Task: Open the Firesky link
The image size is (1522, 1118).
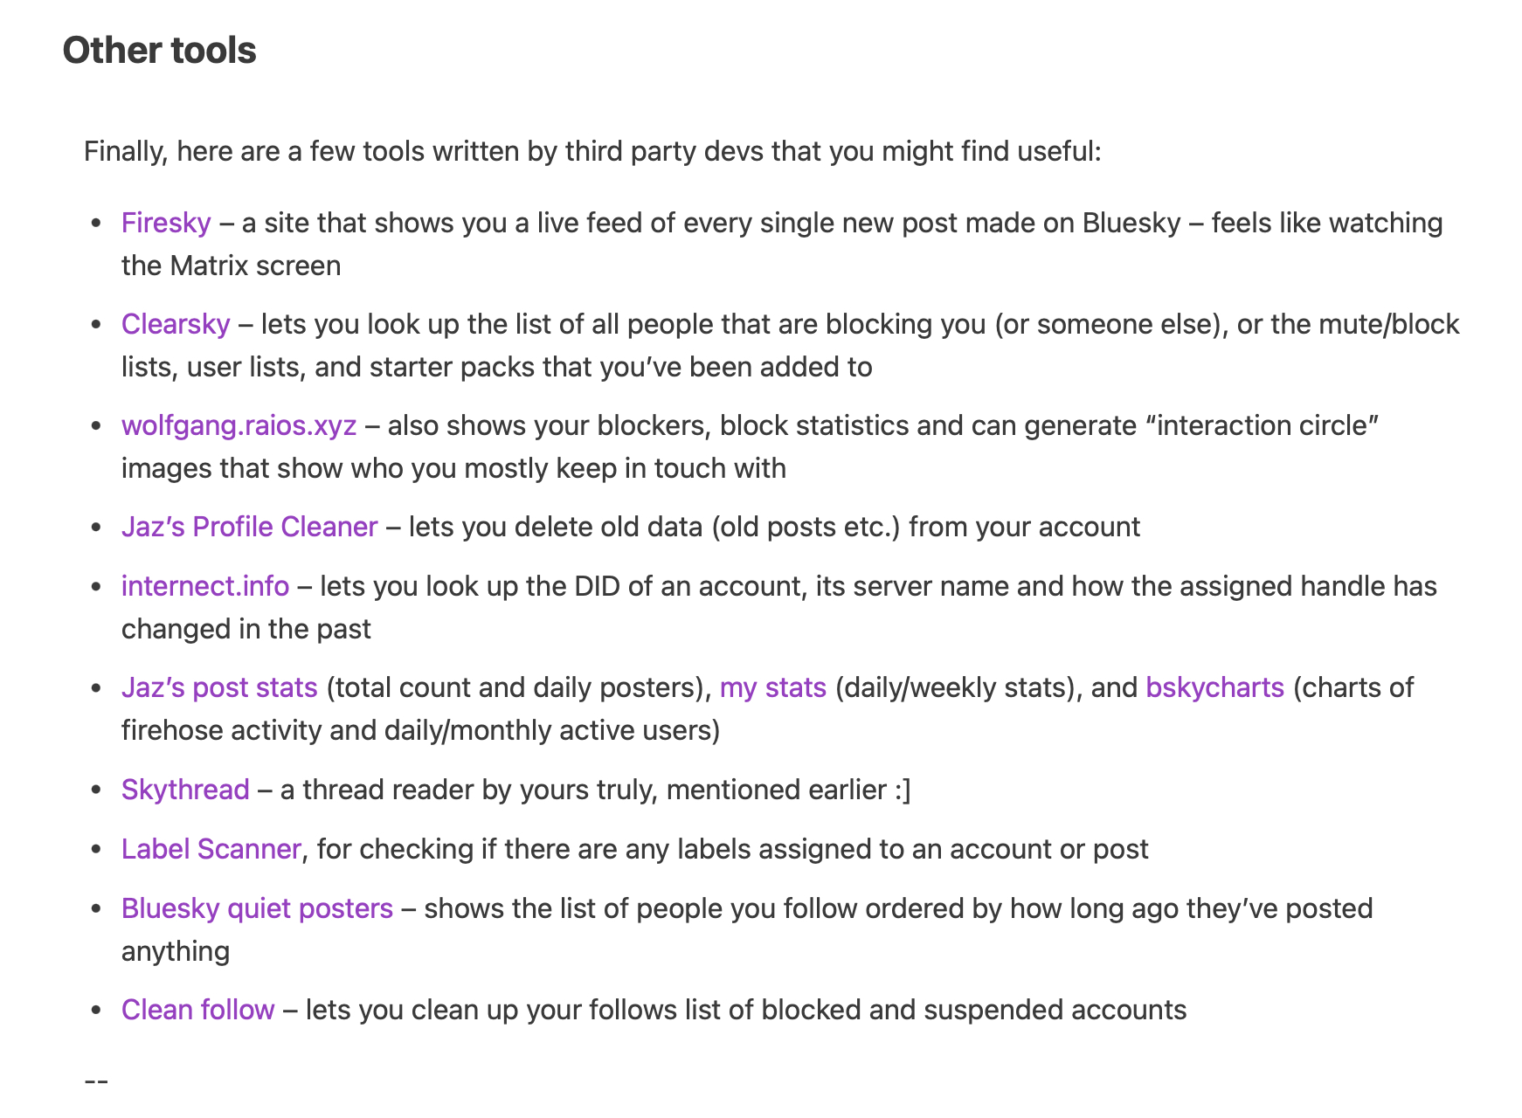Action: tap(166, 224)
